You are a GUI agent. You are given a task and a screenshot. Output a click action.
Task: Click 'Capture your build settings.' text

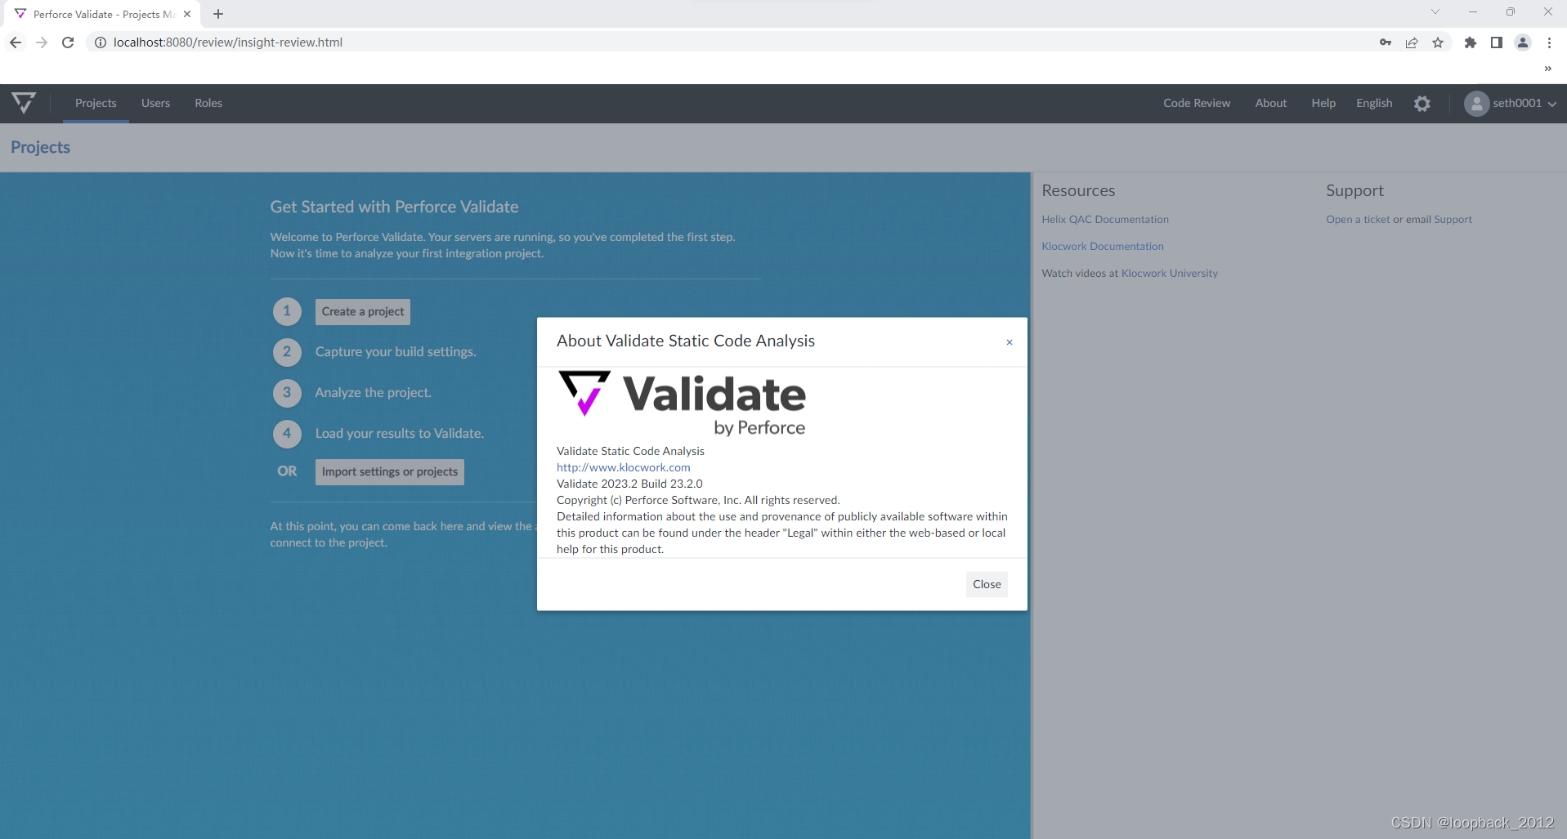point(396,351)
